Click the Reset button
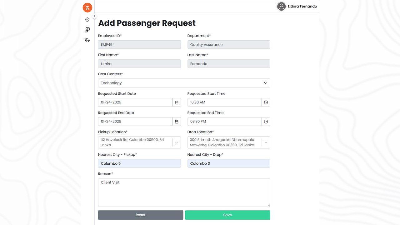This screenshot has height=225, width=400. [x=141, y=215]
